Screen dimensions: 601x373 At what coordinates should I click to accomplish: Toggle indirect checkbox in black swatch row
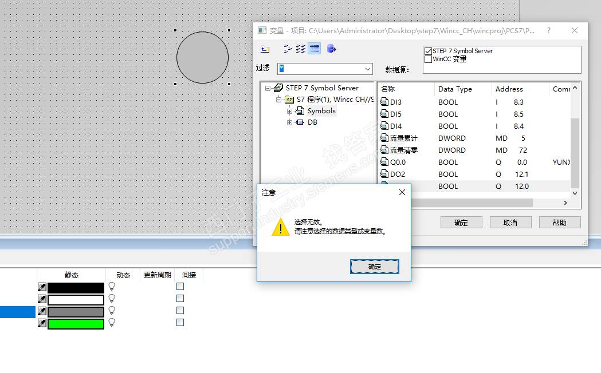tap(180, 286)
